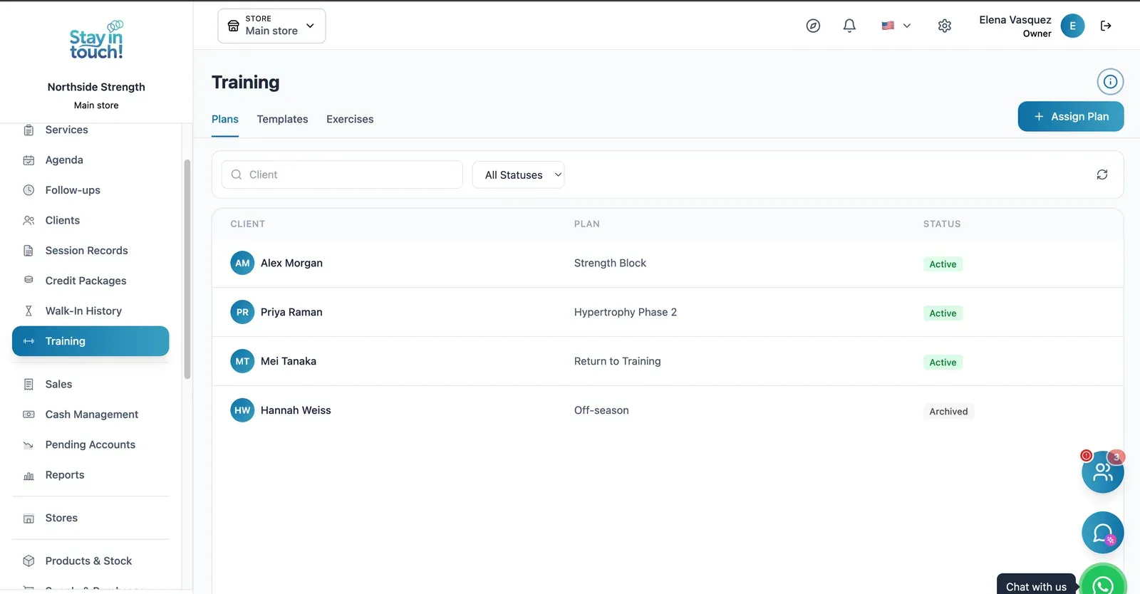Click the Hypertrophy Phase 2 plan
Screen dimensions: 1140x594
tap(626, 312)
